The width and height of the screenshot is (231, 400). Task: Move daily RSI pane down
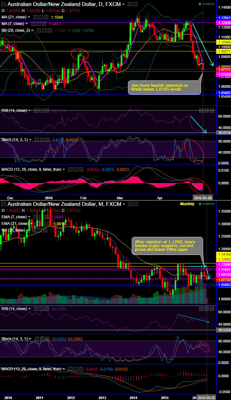[x=207, y=111]
